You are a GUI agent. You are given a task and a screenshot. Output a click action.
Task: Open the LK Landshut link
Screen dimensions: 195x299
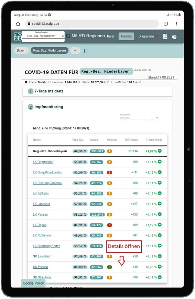[41, 204]
